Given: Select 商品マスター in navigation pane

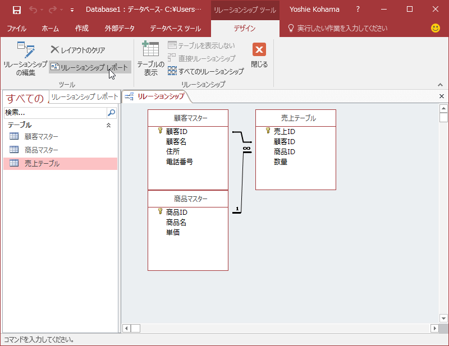Looking at the screenshot, I should pos(60,150).
